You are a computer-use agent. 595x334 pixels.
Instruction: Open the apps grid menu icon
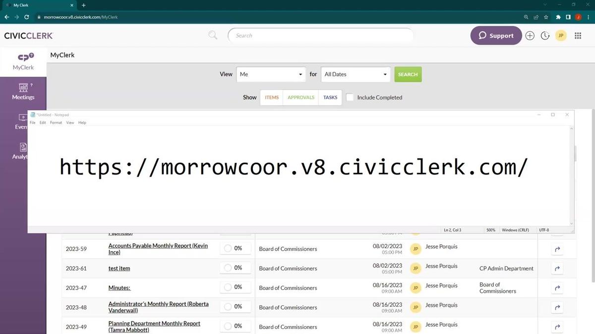click(x=578, y=36)
